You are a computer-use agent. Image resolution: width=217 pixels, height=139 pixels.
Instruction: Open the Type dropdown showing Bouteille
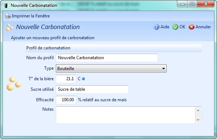[x=111, y=68]
